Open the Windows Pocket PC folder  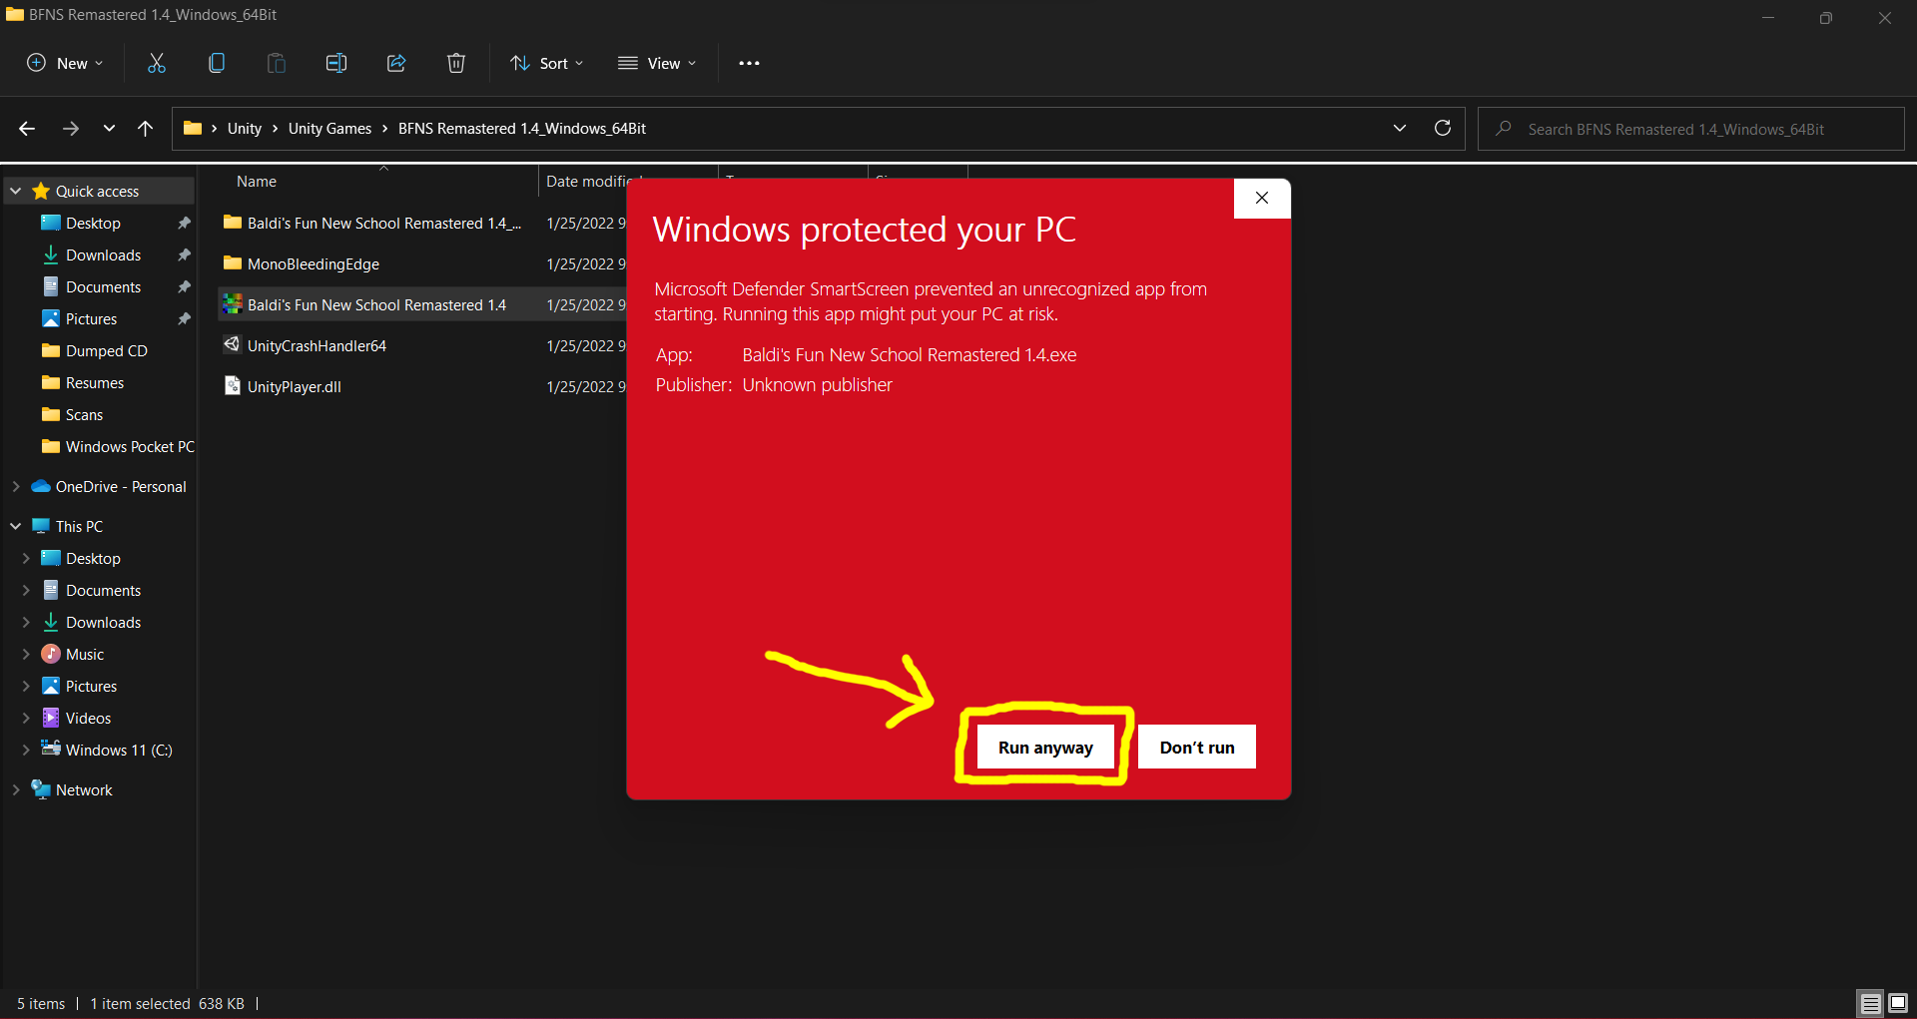point(118,446)
